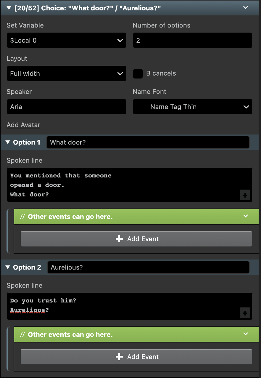Click the "Layout" label
Screen dimensions: 261x378
[17, 59]
